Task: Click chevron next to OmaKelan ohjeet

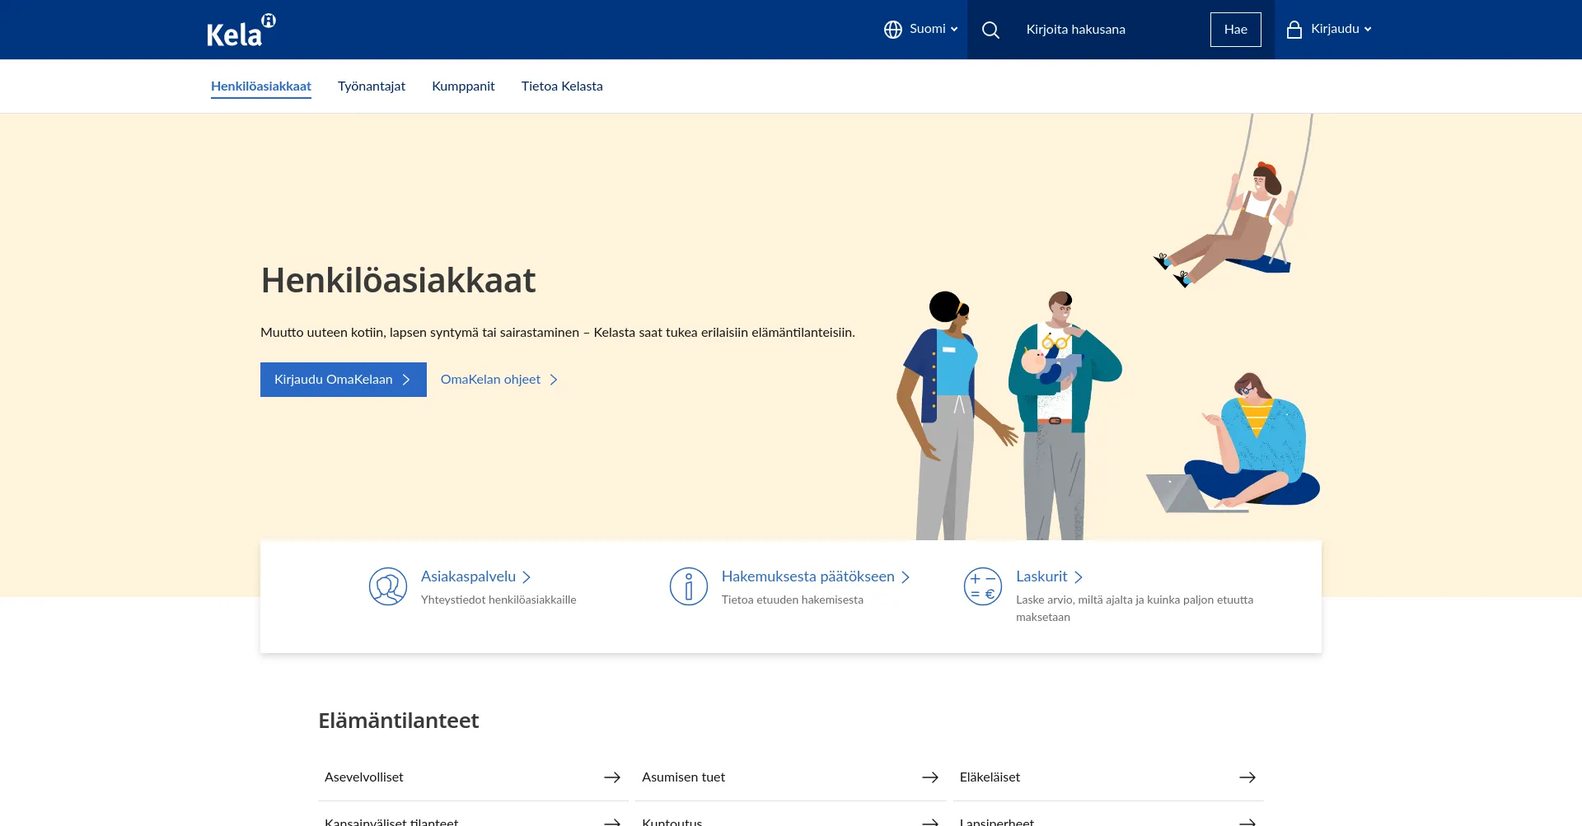Action: coord(554,380)
